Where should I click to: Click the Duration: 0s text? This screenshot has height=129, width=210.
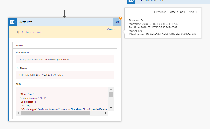136,20
